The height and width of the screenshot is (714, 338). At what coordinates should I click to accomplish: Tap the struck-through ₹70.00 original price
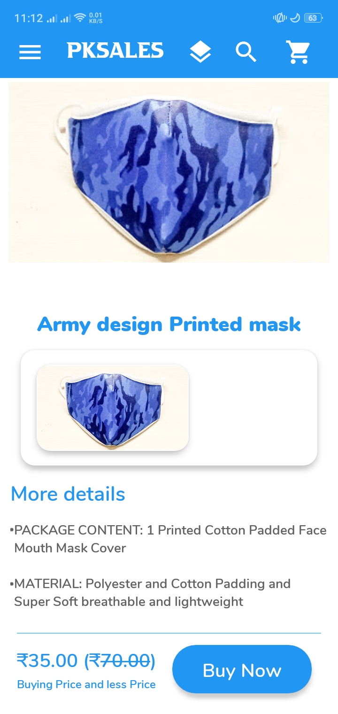pos(120,660)
